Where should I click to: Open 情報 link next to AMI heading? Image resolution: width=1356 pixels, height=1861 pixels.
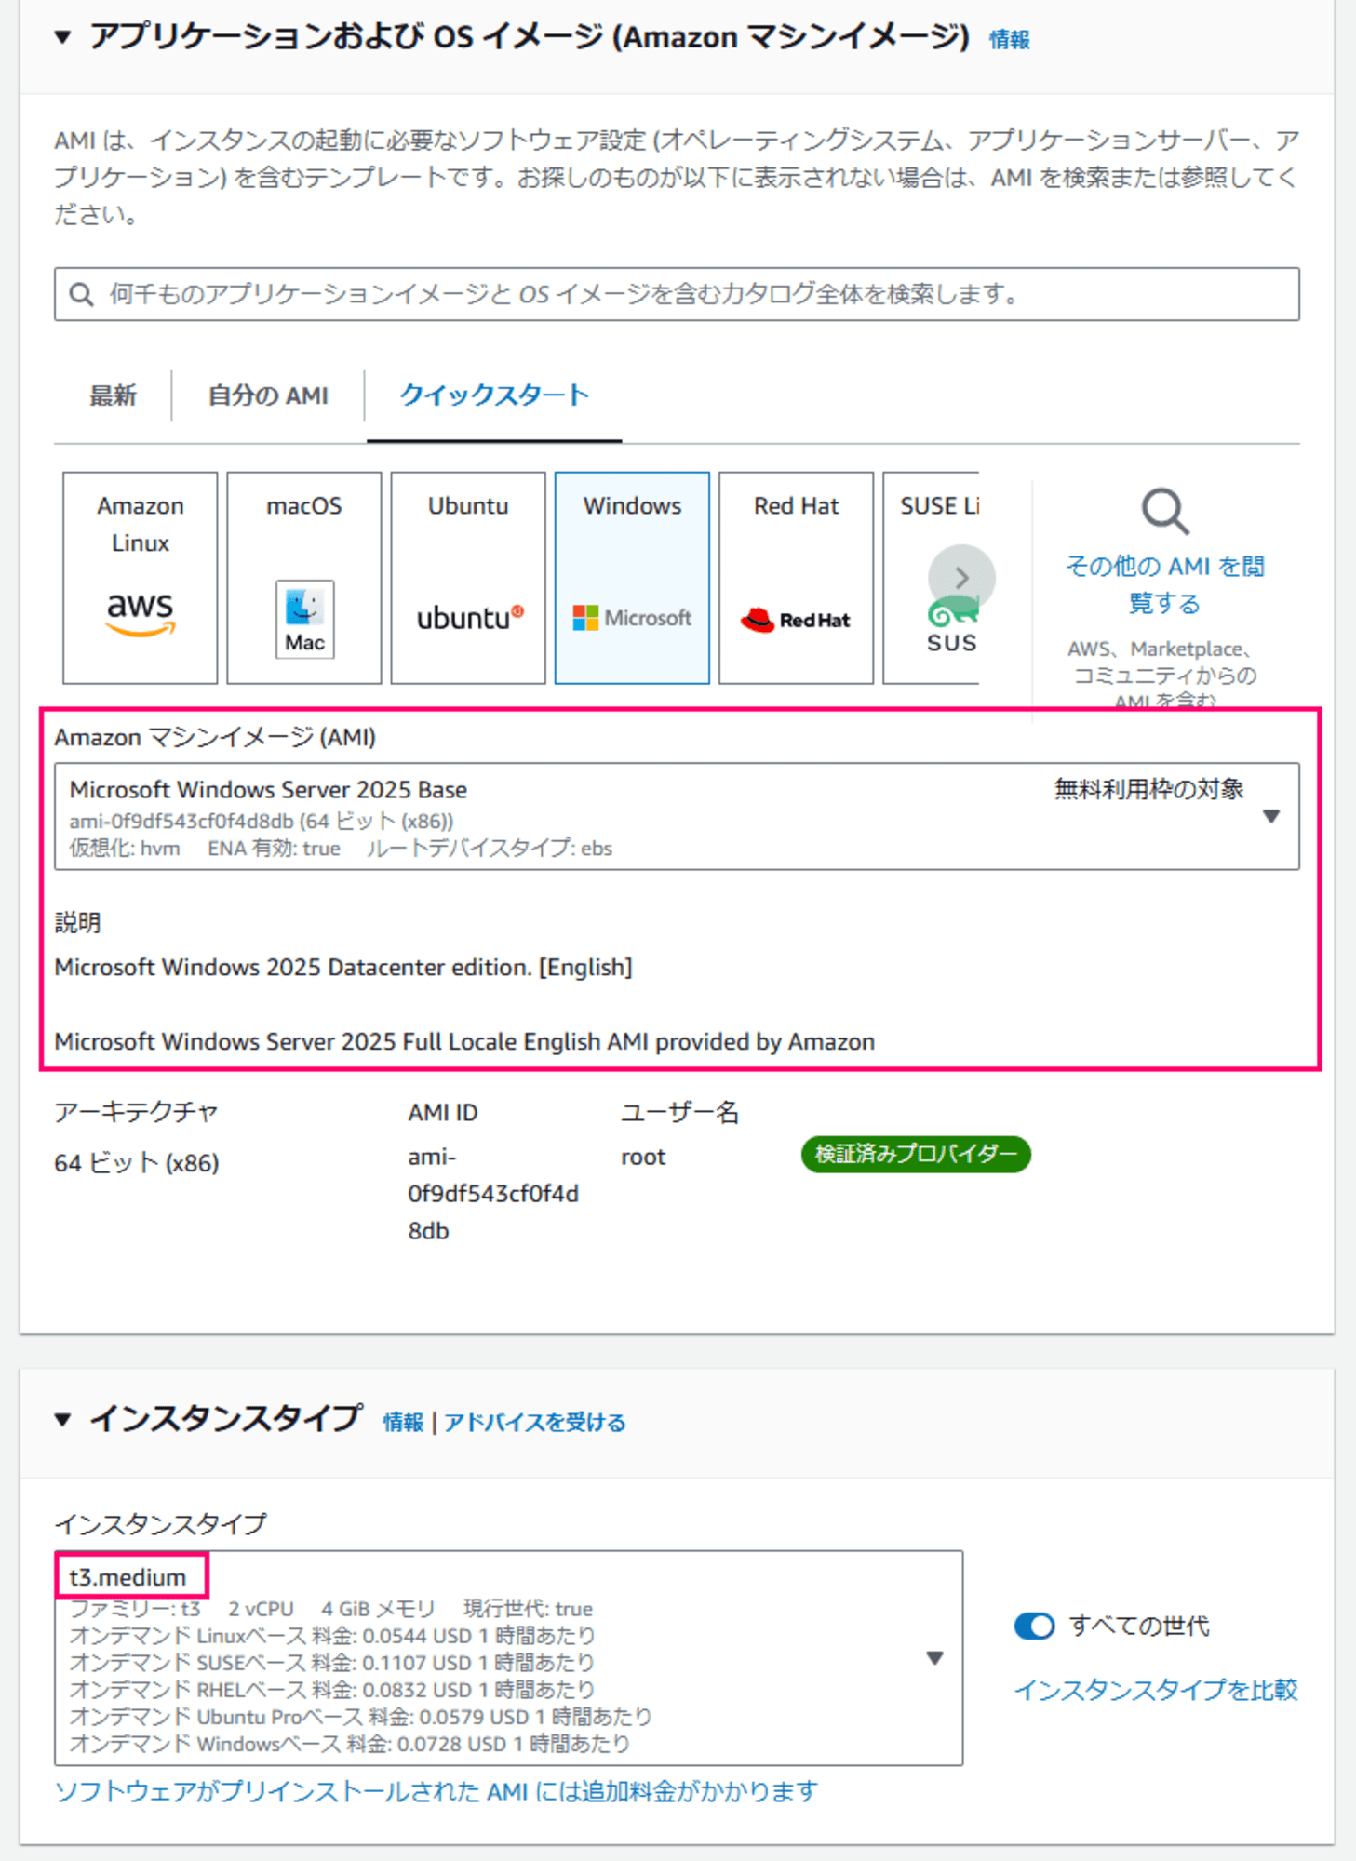click(x=1009, y=40)
